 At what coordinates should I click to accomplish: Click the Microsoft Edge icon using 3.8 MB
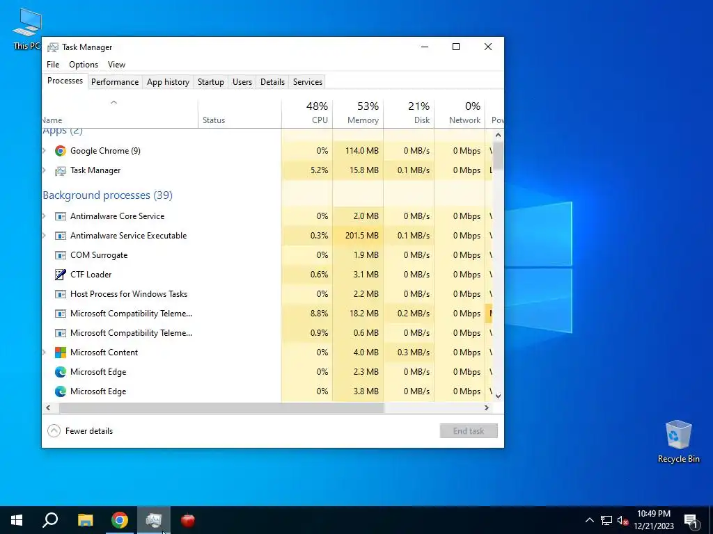pyautogui.click(x=61, y=391)
